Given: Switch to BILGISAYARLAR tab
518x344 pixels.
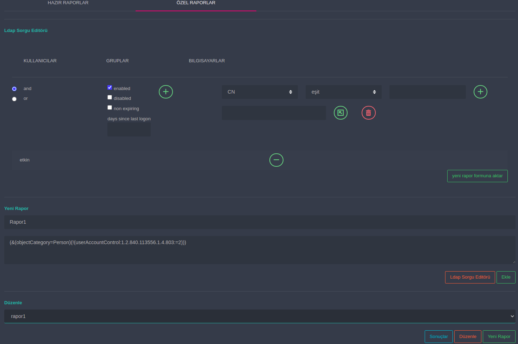Looking at the screenshot, I should point(207,61).
